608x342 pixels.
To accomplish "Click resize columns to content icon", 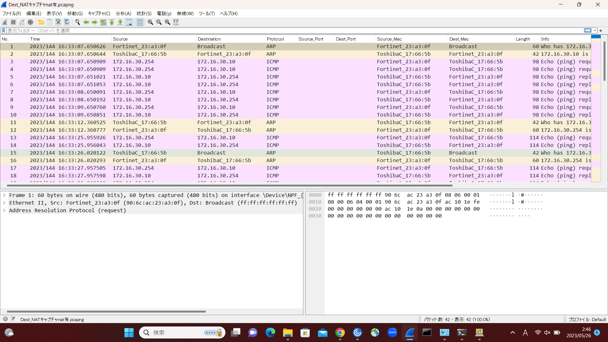I will tap(176, 22).
